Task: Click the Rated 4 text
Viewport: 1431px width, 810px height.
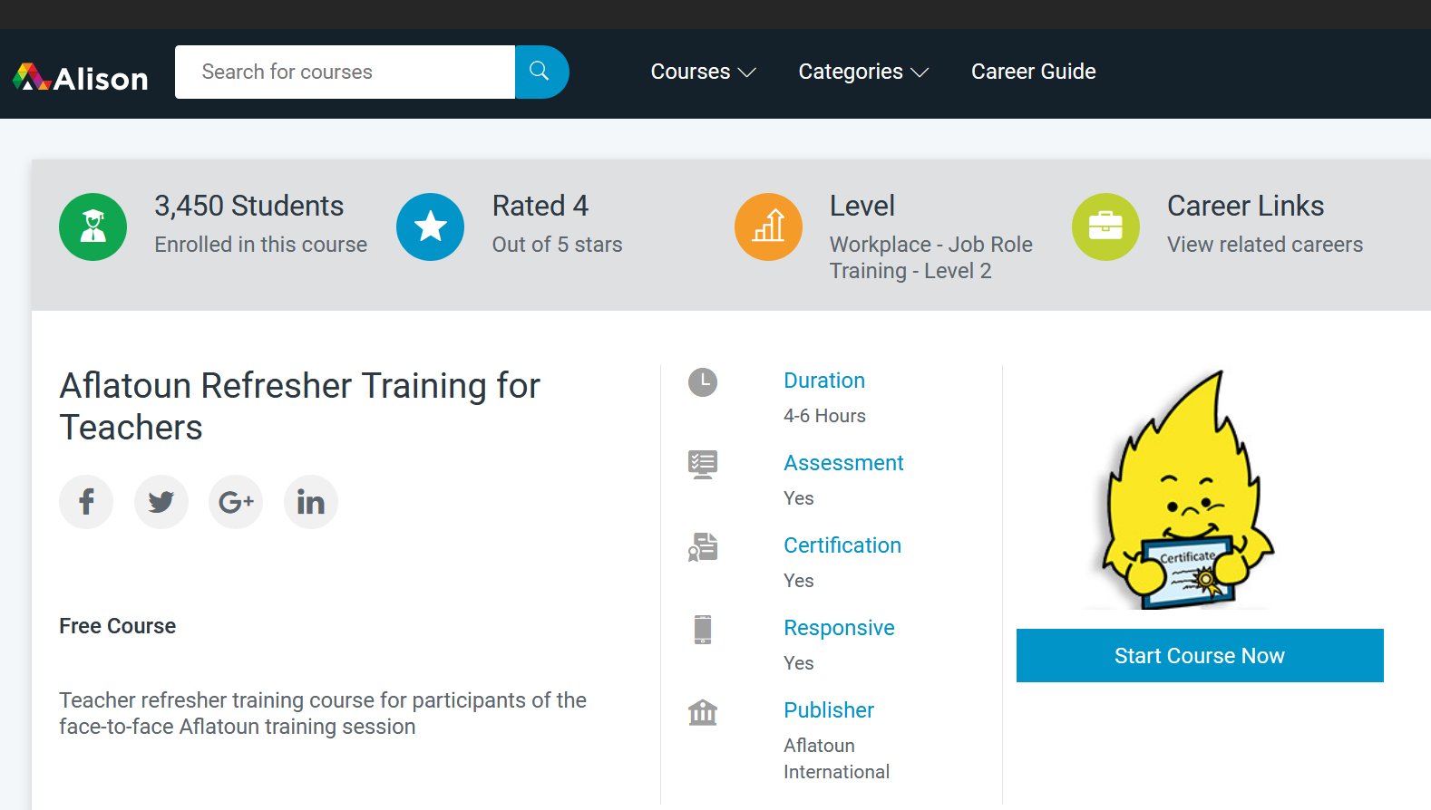Action: 540,206
